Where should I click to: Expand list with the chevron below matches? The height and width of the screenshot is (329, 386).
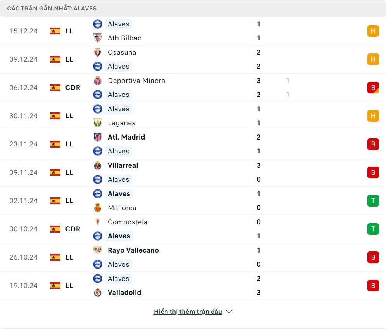tap(229, 312)
